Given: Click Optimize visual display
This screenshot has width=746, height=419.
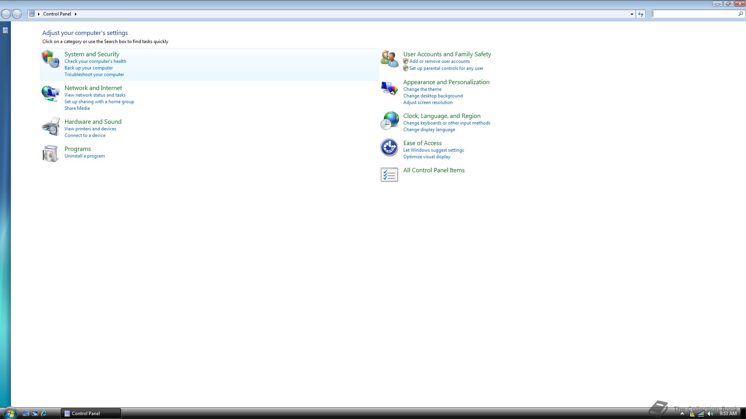Looking at the screenshot, I should [427, 157].
